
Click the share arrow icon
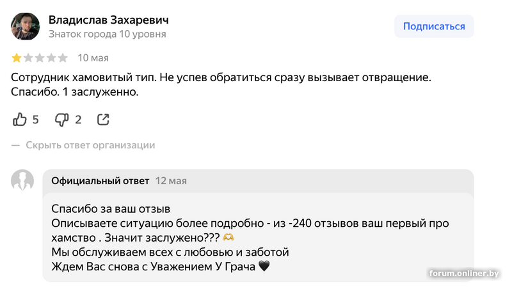pos(103,120)
